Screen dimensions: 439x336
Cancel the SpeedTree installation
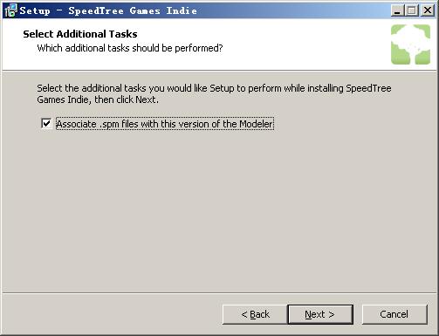(x=394, y=314)
